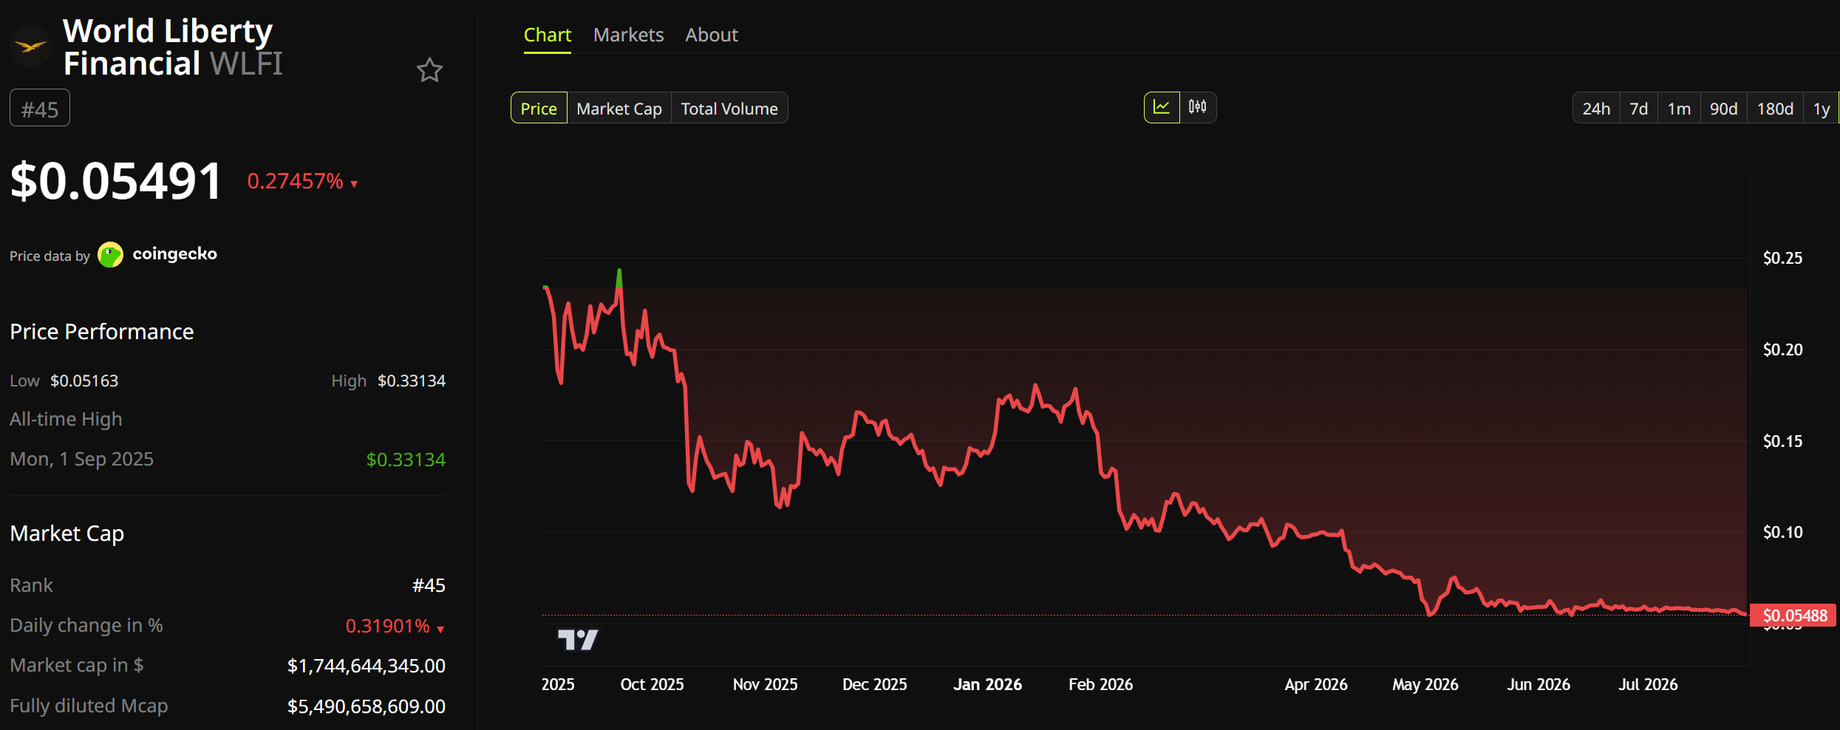The image size is (1840, 730).
Task: Click the CoinGecko logo icon
Action: click(x=111, y=255)
